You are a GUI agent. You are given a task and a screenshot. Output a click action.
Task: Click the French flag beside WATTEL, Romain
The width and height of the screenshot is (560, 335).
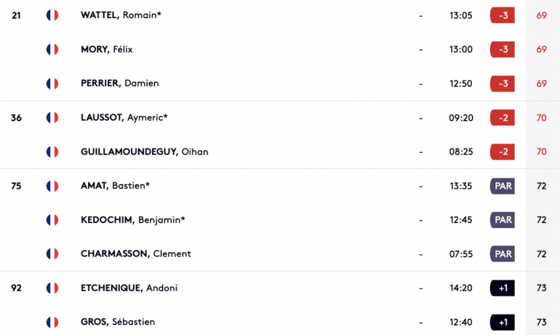coord(52,15)
